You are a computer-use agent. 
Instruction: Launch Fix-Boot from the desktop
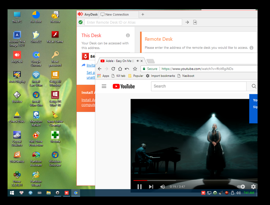pyautogui.click(x=36, y=17)
